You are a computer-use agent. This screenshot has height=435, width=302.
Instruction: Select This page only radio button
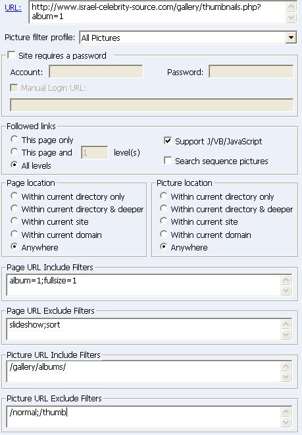click(14, 139)
